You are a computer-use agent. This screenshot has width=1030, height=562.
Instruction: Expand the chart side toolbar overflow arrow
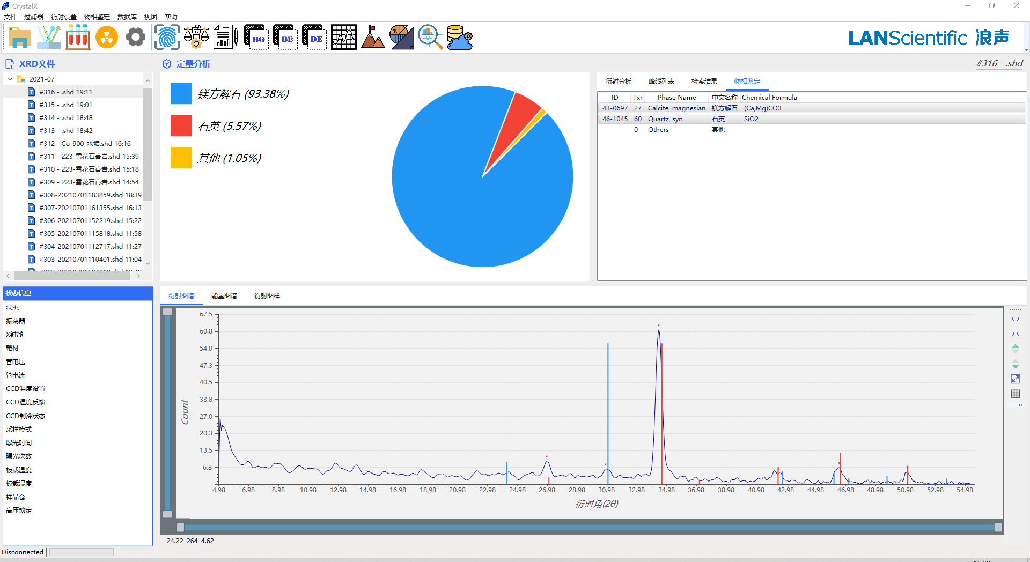[x=1020, y=405]
